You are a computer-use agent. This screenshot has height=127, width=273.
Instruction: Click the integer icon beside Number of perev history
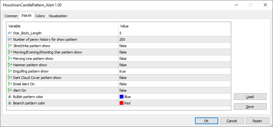(x=10, y=39)
